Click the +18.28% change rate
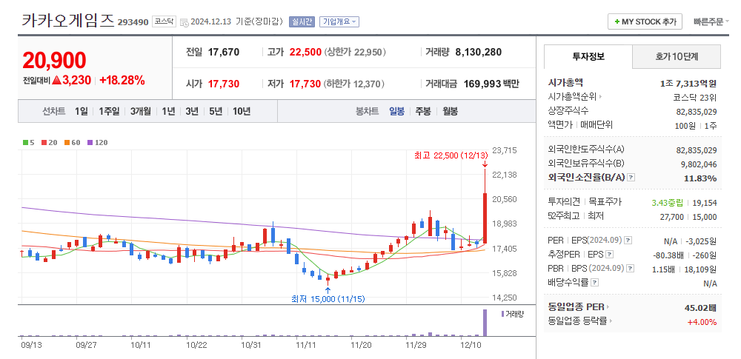 click(x=122, y=80)
